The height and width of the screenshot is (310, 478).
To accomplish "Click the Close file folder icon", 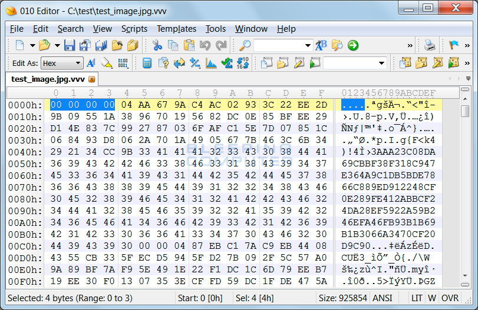I will click(x=117, y=45).
